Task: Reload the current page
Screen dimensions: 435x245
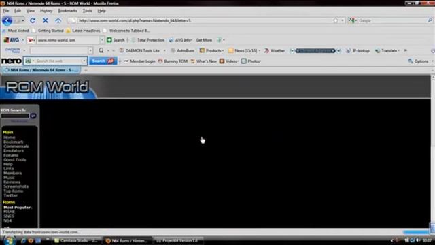Action: (33, 20)
